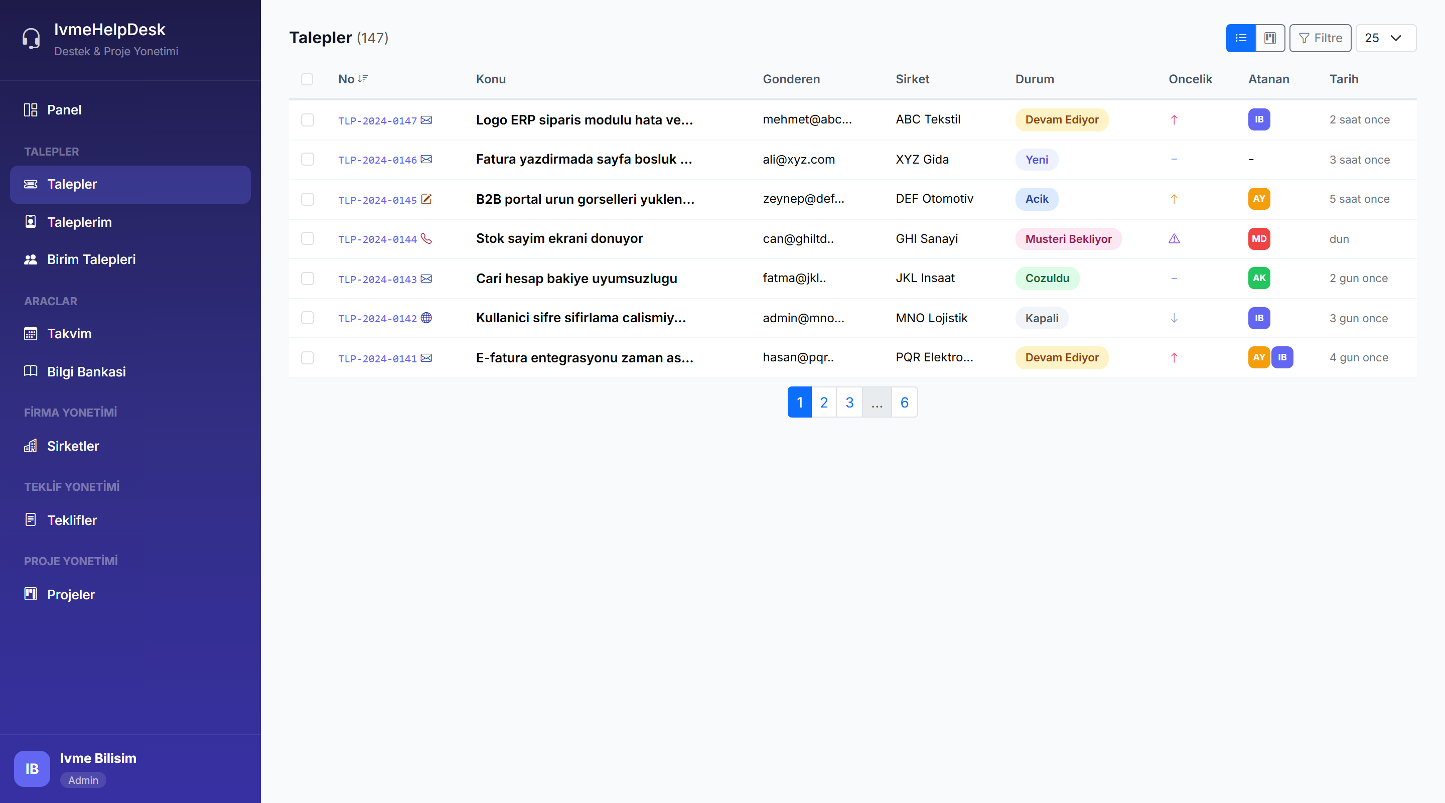Click the pagination ellipsis to expand pages

(876, 403)
